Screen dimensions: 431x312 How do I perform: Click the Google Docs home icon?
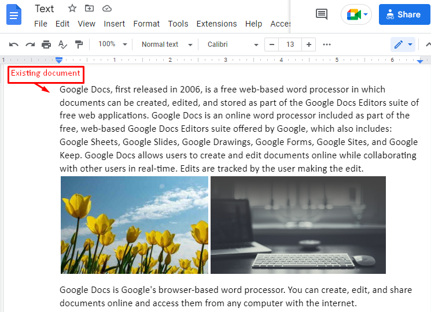coord(14,14)
